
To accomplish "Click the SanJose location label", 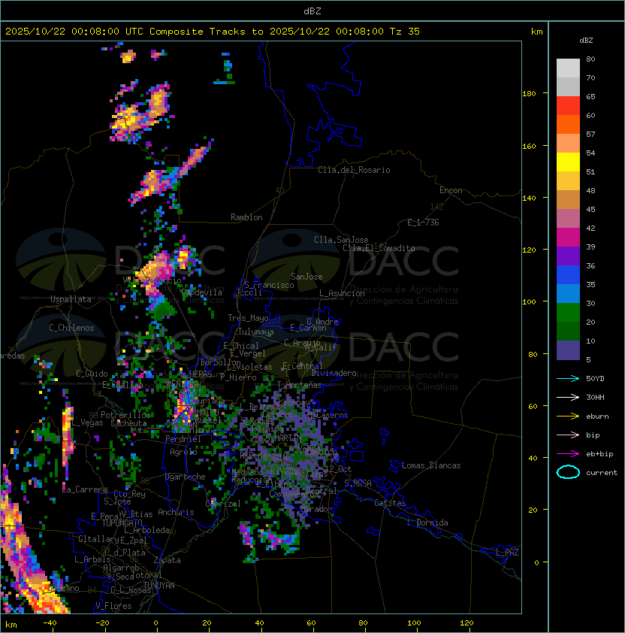I will tap(306, 277).
